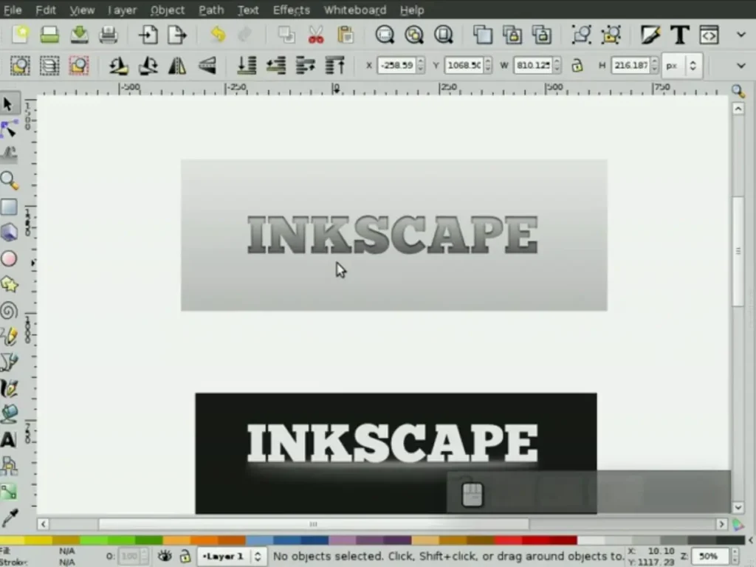The width and height of the screenshot is (756, 567).
Task: Select the Spiral tool
Action: 9,311
